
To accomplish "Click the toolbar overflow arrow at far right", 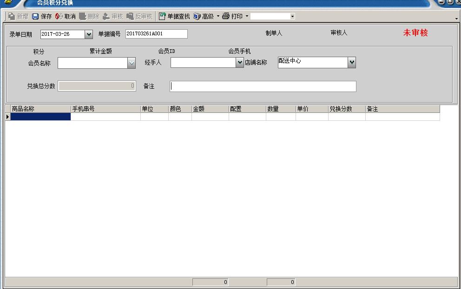I will [456, 19].
